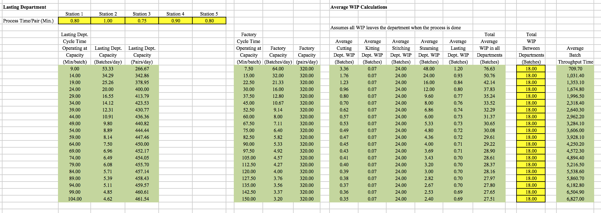Select Factory capacity cell 21.33
This screenshot has width=601, height=213.
tap(278, 82)
